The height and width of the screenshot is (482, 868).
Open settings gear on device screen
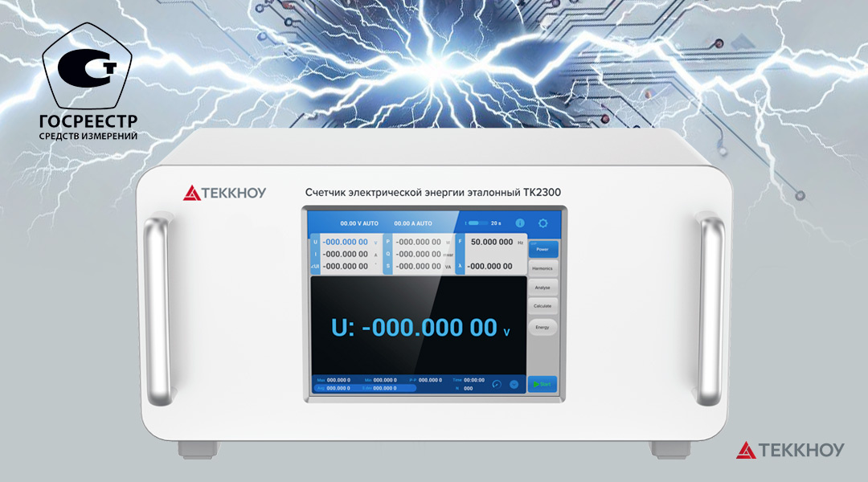[543, 223]
